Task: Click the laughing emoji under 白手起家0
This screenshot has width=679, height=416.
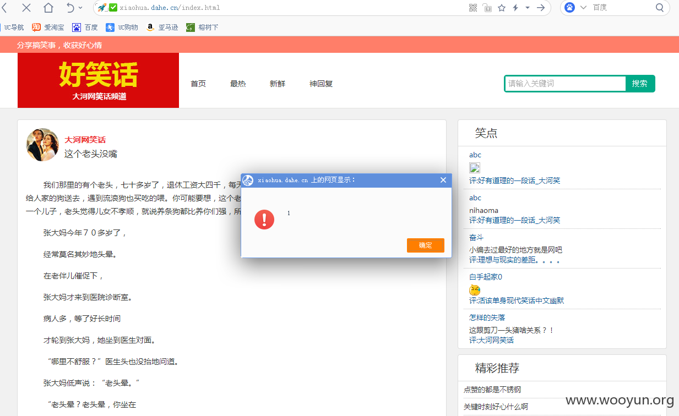Action: coord(475,290)
